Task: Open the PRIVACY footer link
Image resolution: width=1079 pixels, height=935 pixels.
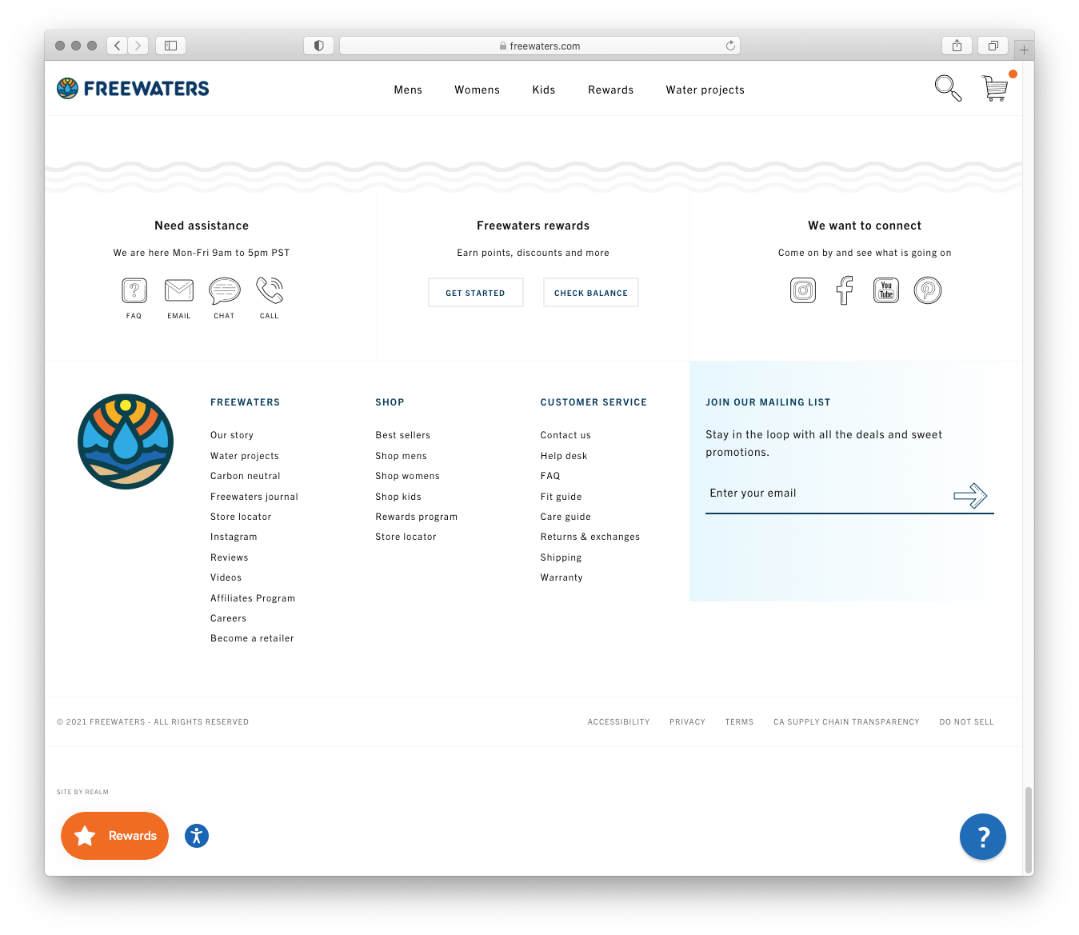Action: 688,722
